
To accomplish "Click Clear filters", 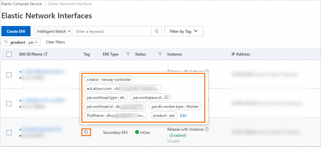I will tap(55, 42).
